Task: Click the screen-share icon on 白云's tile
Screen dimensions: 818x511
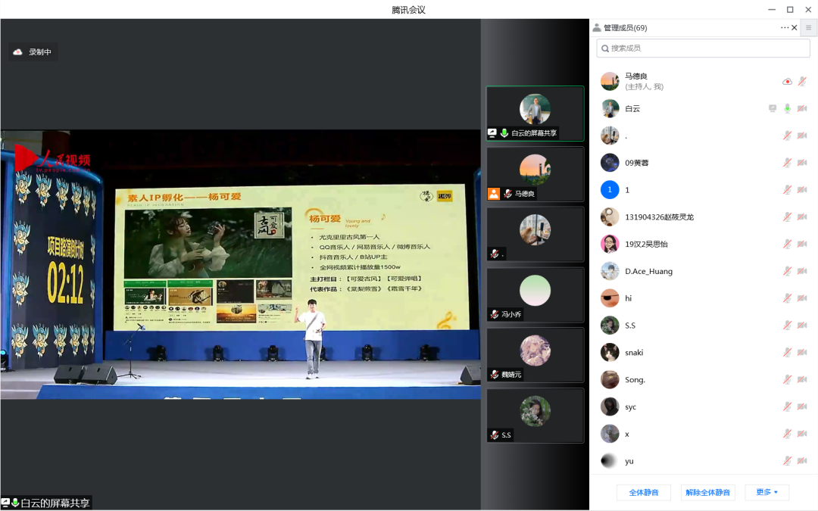Action: (492, 133)
